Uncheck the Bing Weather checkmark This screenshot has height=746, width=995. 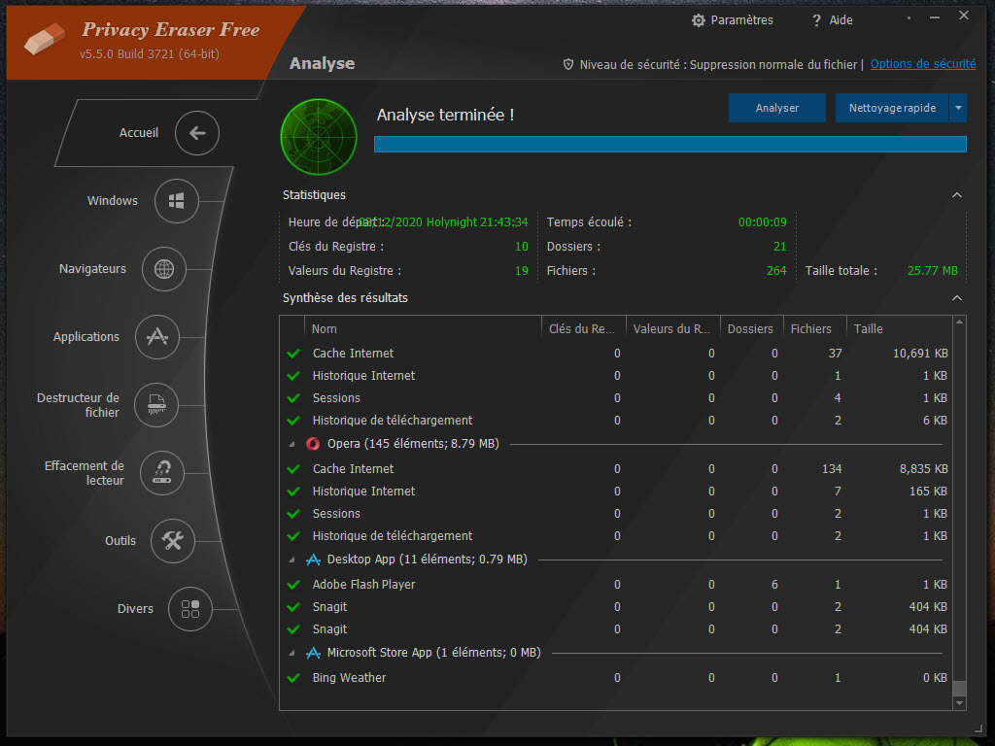coord(293,678)
